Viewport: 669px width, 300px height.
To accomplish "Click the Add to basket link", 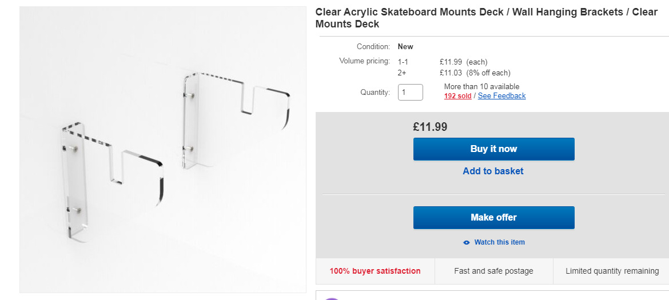I will [x=493, y=171].
